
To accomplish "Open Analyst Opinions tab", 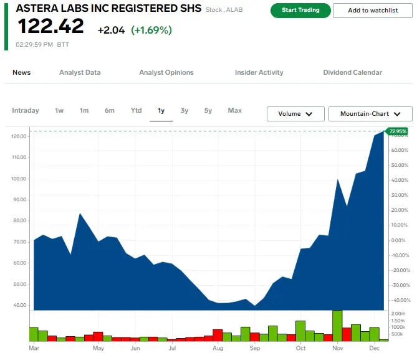I will [166, 72].
